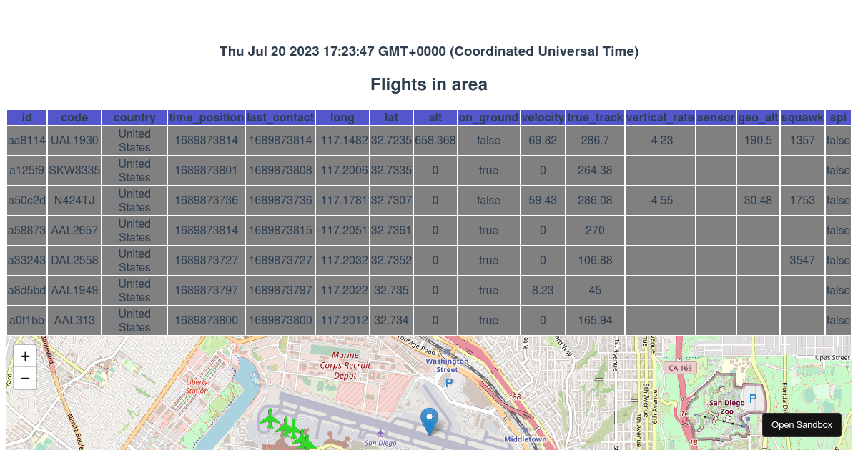Click the 'squawk' column header

tap(802, 117)
